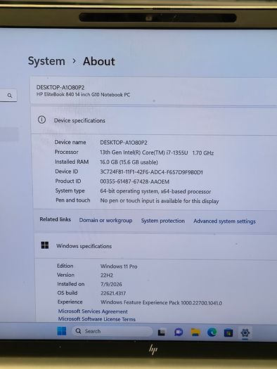
Task: Launch the Teams Chat taskbar icon
Action: pos(179,332)
